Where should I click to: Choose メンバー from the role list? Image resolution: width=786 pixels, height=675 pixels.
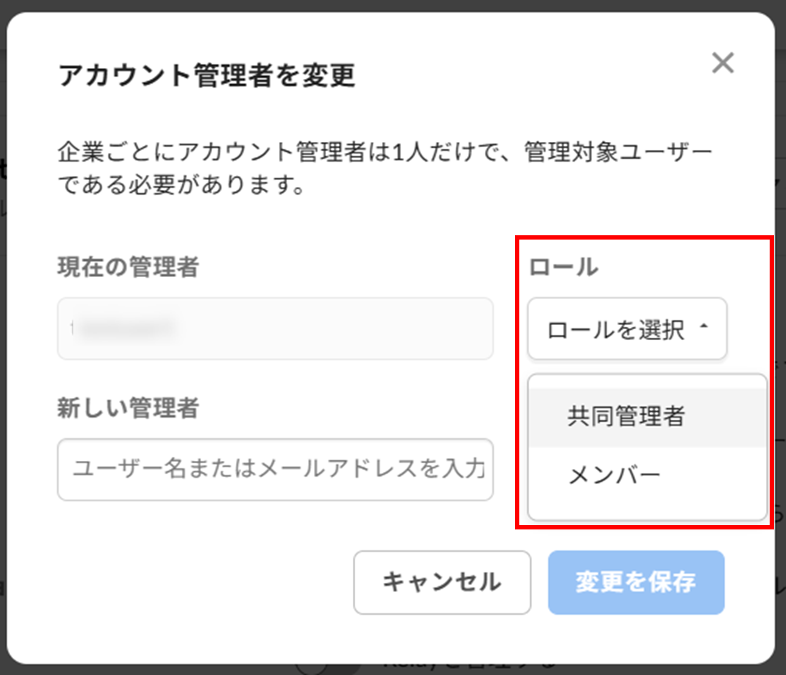click(614, 475)
